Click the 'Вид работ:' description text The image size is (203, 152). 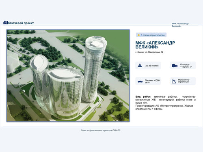[165, 100]
